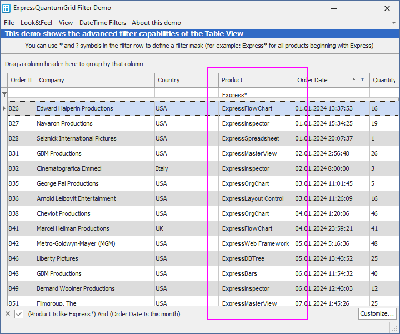Select Metro-Goldwyn-Mayer (MGM) cell
Viewport: 400px width, 334px height.
95,243
